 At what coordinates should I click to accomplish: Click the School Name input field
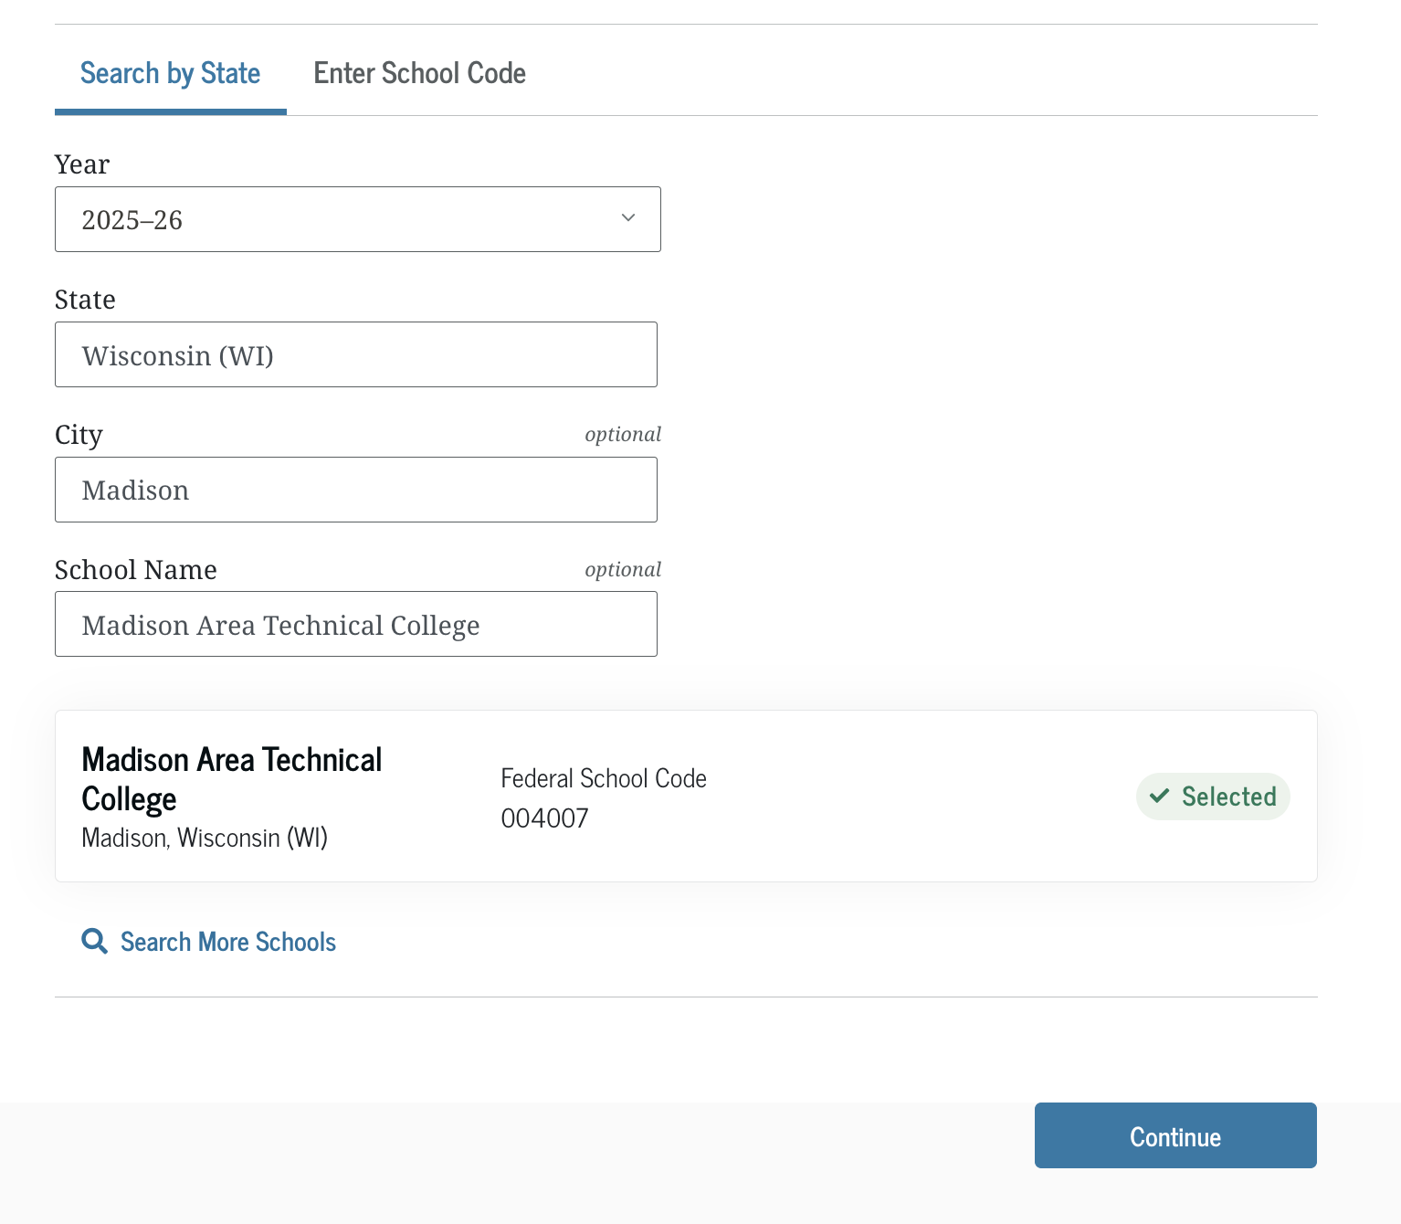coord(356,624)
